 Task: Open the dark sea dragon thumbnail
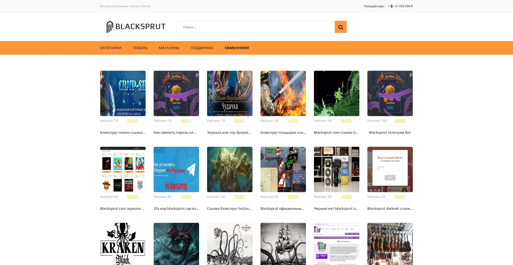(176, 244)
